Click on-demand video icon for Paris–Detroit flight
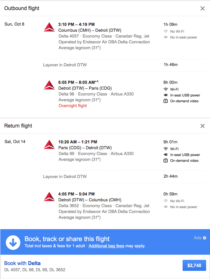This screenshot has width=210, height=279. tap(166, 160)
